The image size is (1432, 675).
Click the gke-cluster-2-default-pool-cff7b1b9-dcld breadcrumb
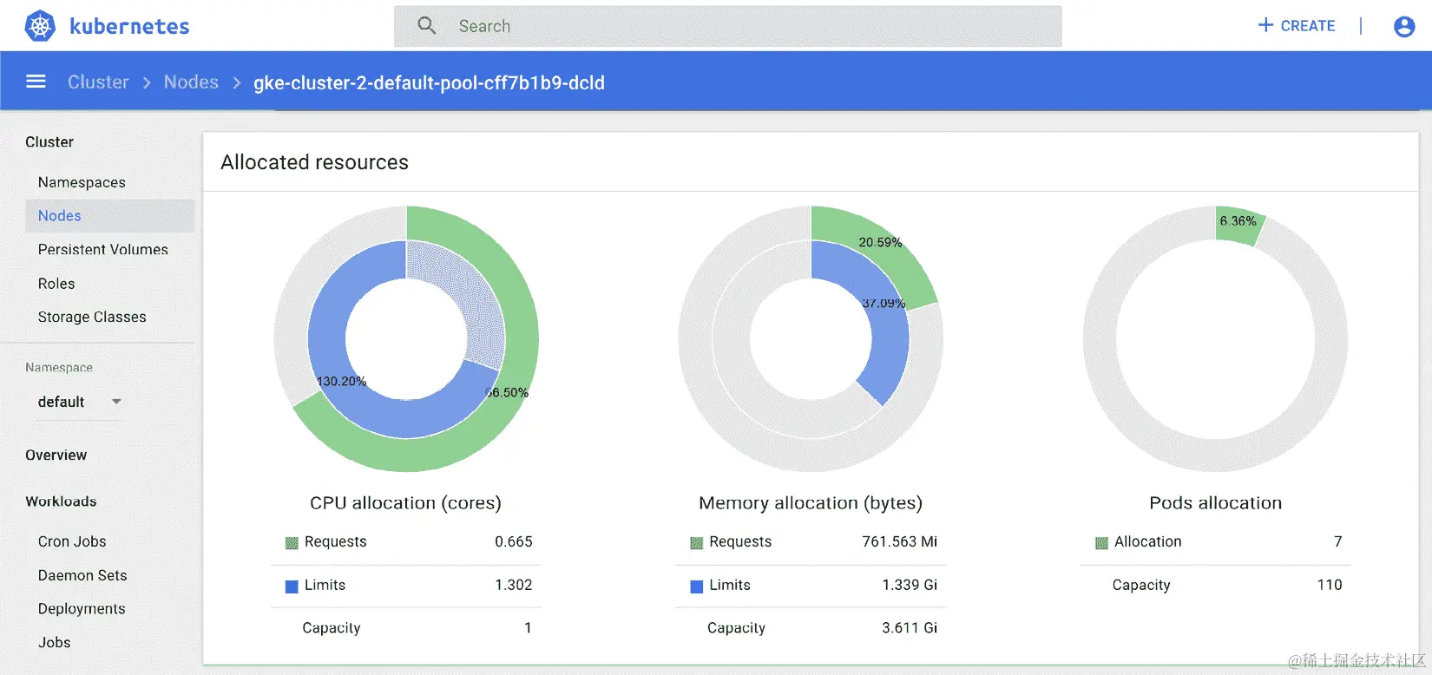(429, 83)
